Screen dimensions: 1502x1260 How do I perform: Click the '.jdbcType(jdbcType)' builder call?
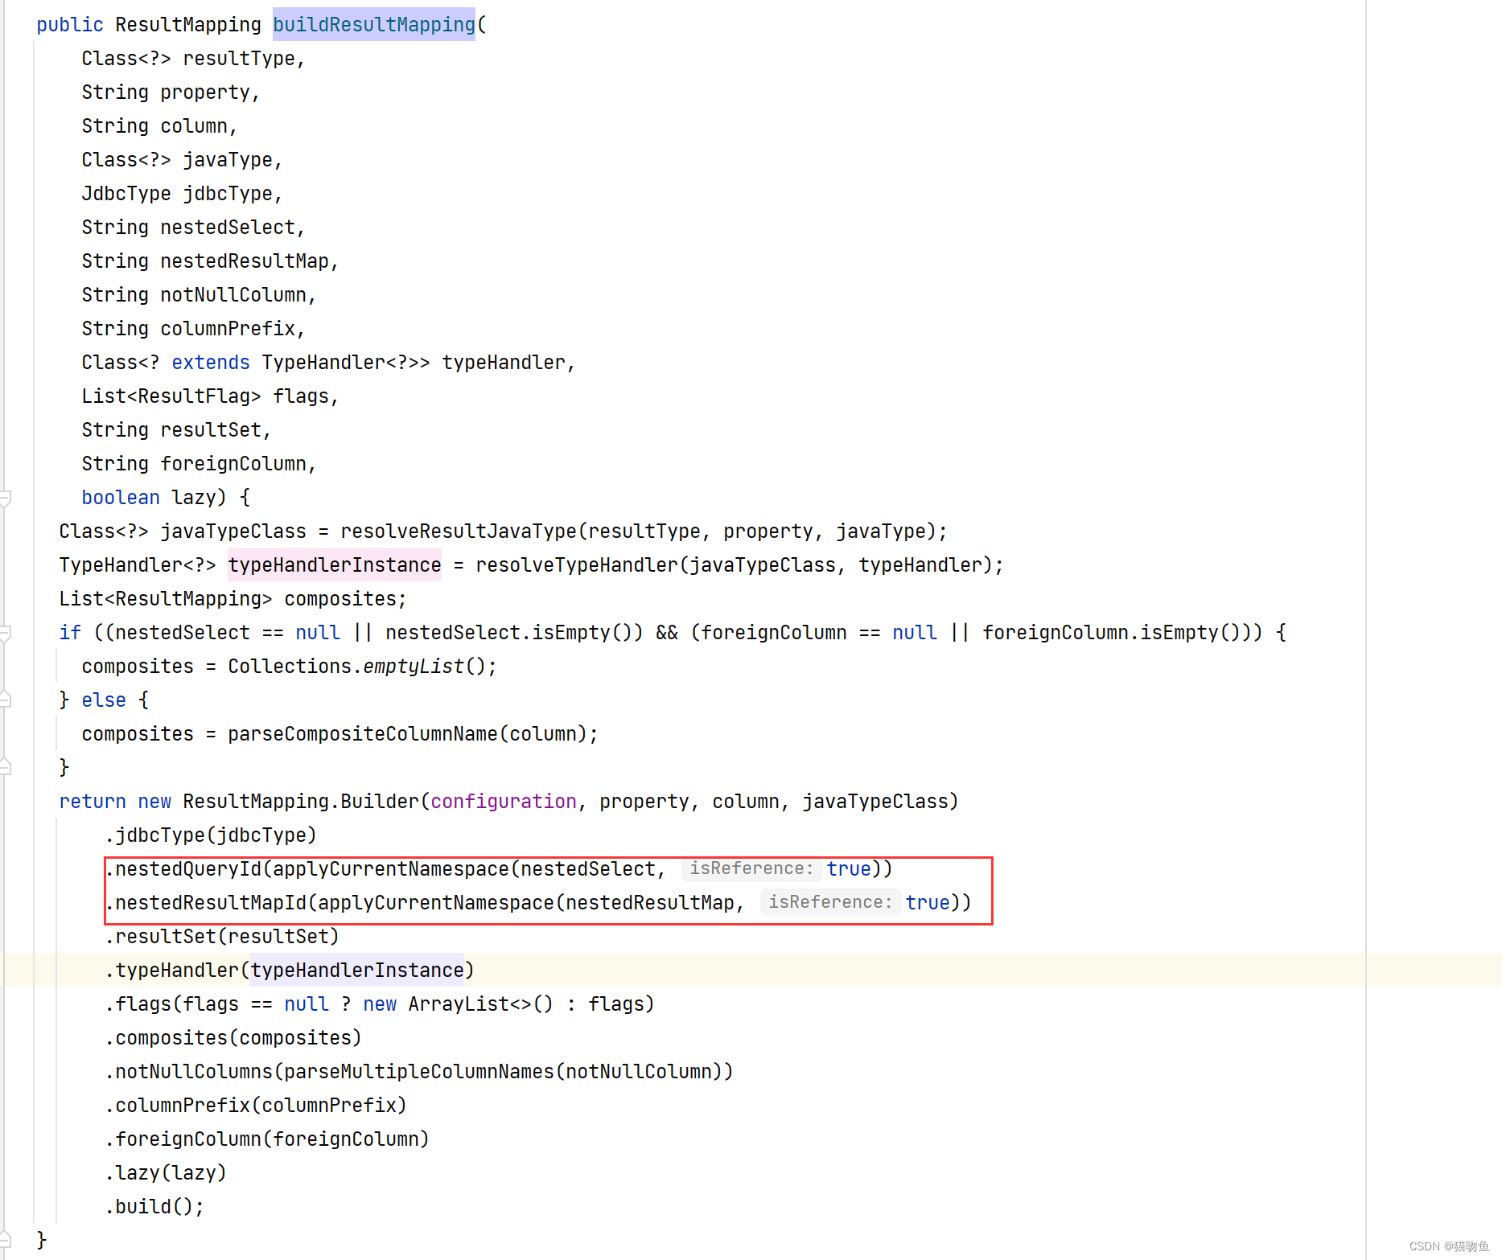pyautogui.click(x=211, y=835)
